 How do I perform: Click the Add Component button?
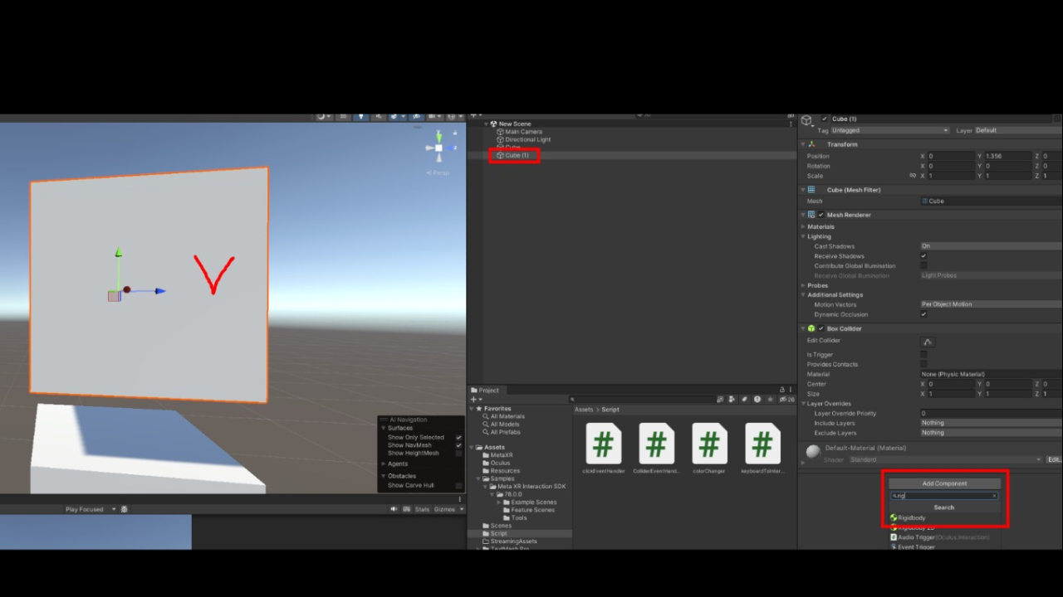click(944, 483)
